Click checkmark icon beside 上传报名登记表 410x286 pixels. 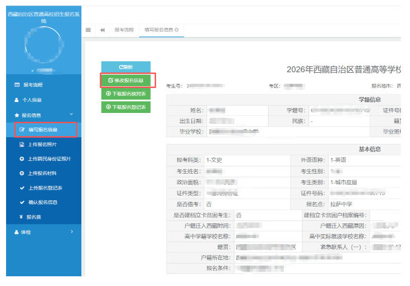click(x=22, y=188)
